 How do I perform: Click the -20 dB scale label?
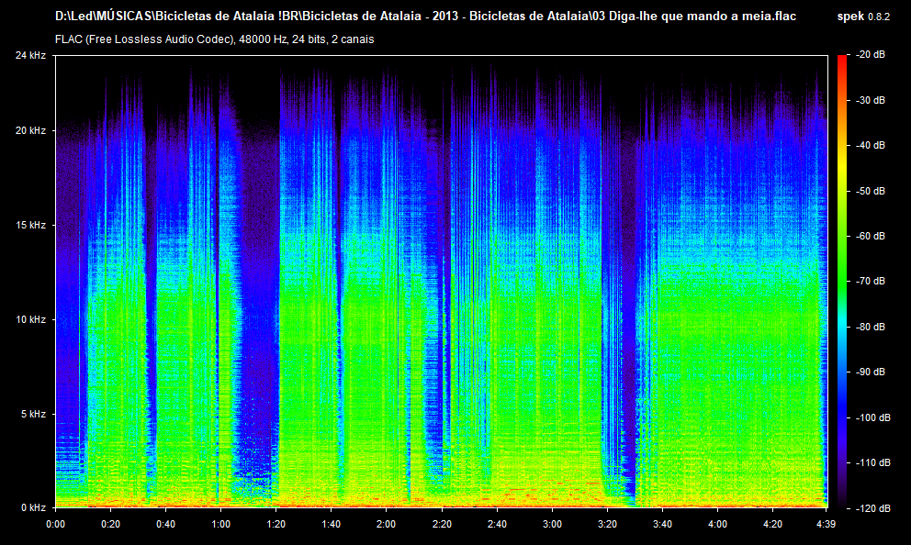click(871, 54)
